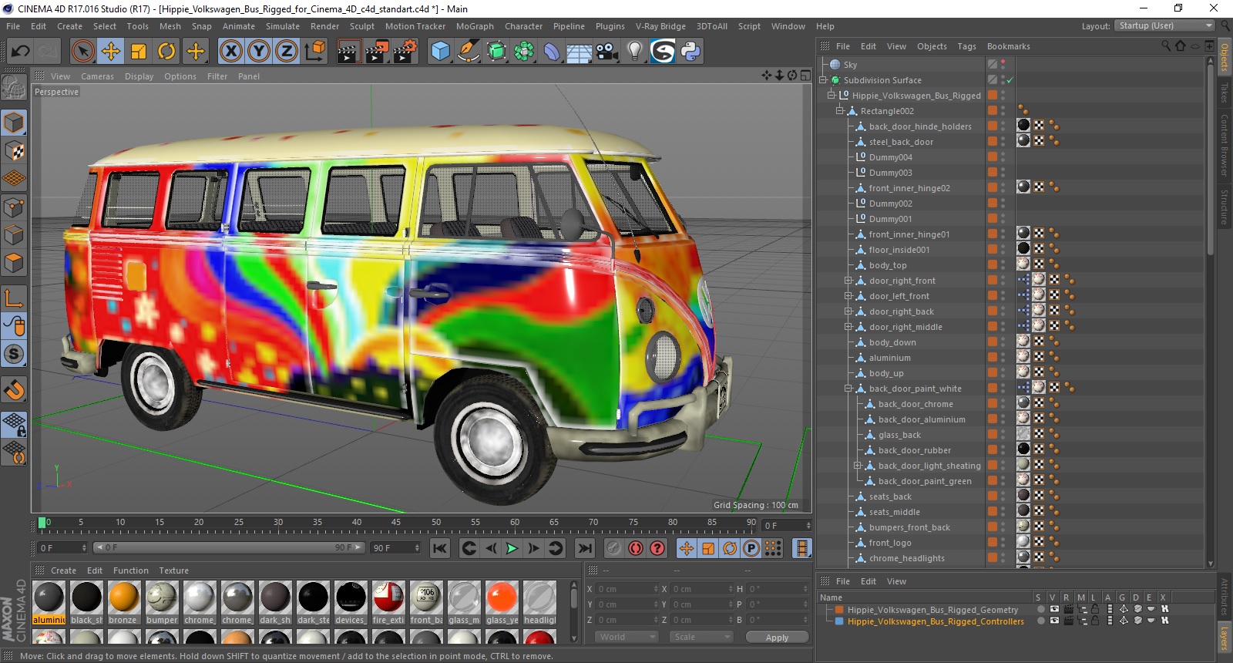
Task: Click the Play Forwards button
Action: click(x=512, y=548)
